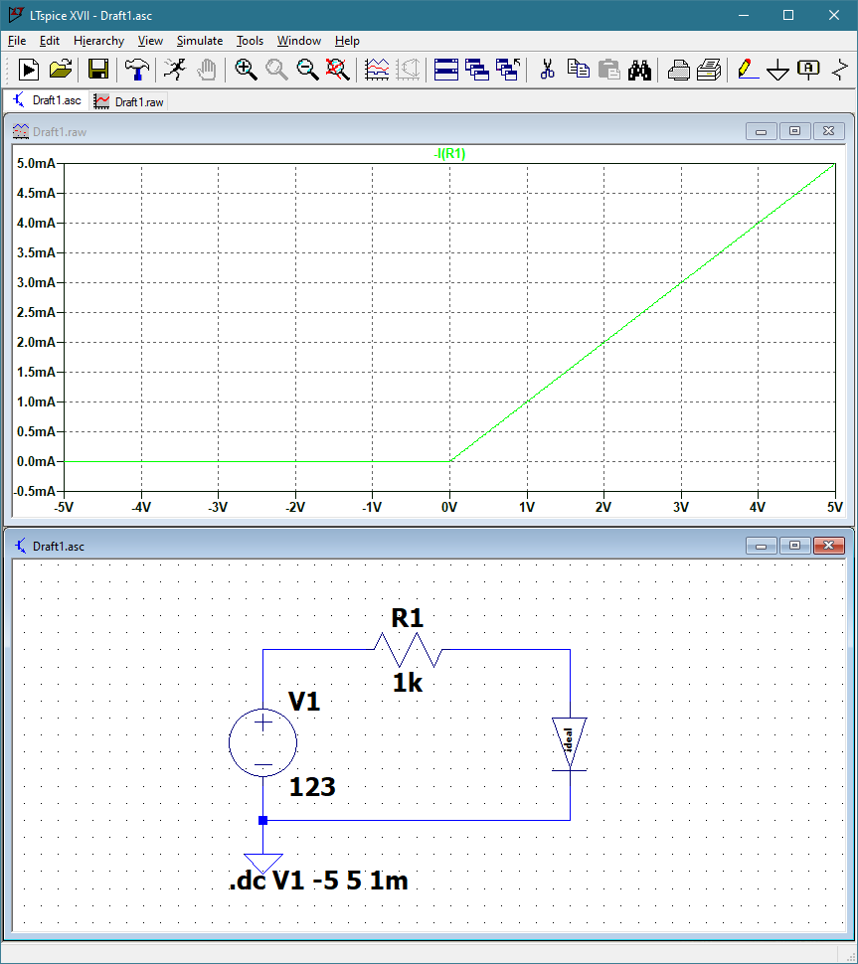Open the Simulate menu

[x=199, y=41]
